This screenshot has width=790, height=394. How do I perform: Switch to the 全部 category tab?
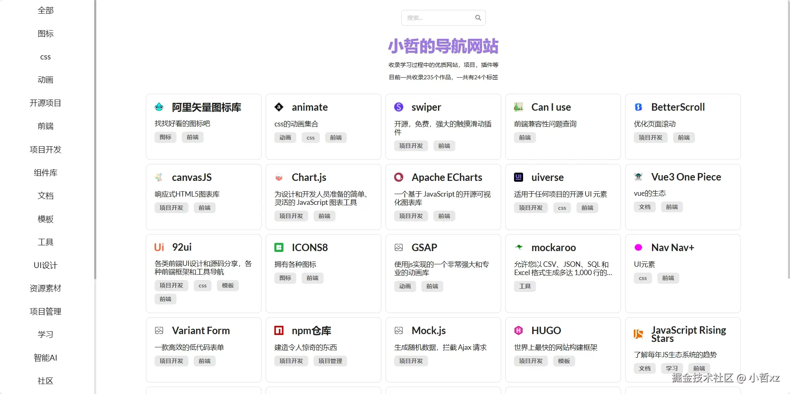point(45,10)
